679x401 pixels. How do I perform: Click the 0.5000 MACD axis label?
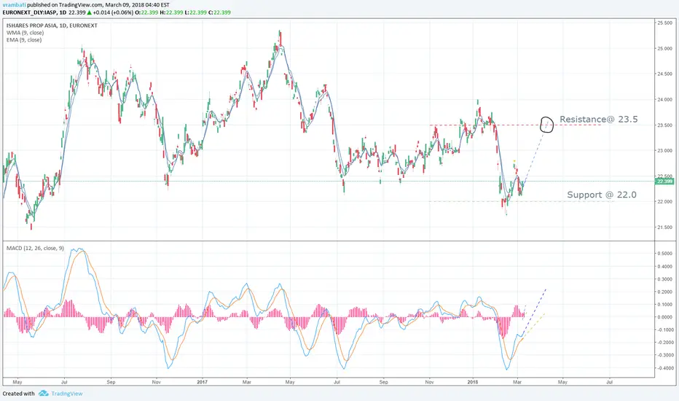(x=664, y=254)
